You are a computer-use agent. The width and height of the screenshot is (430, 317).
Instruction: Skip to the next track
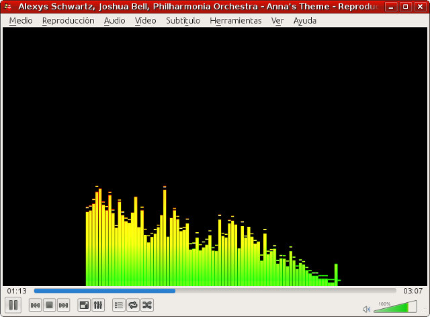tap(63, 306)
